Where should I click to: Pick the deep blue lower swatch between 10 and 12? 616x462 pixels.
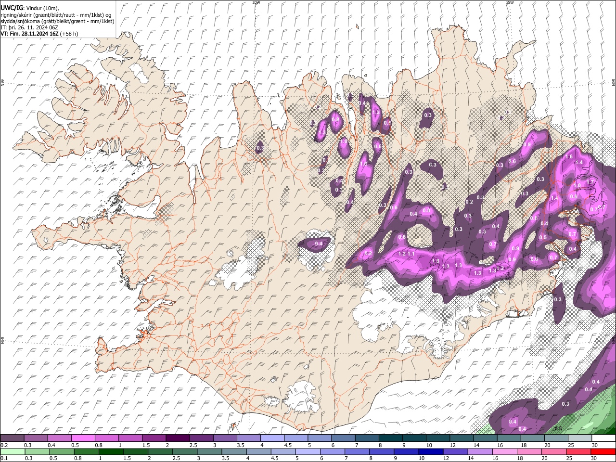pyautogui.click(x=431, y=452)
